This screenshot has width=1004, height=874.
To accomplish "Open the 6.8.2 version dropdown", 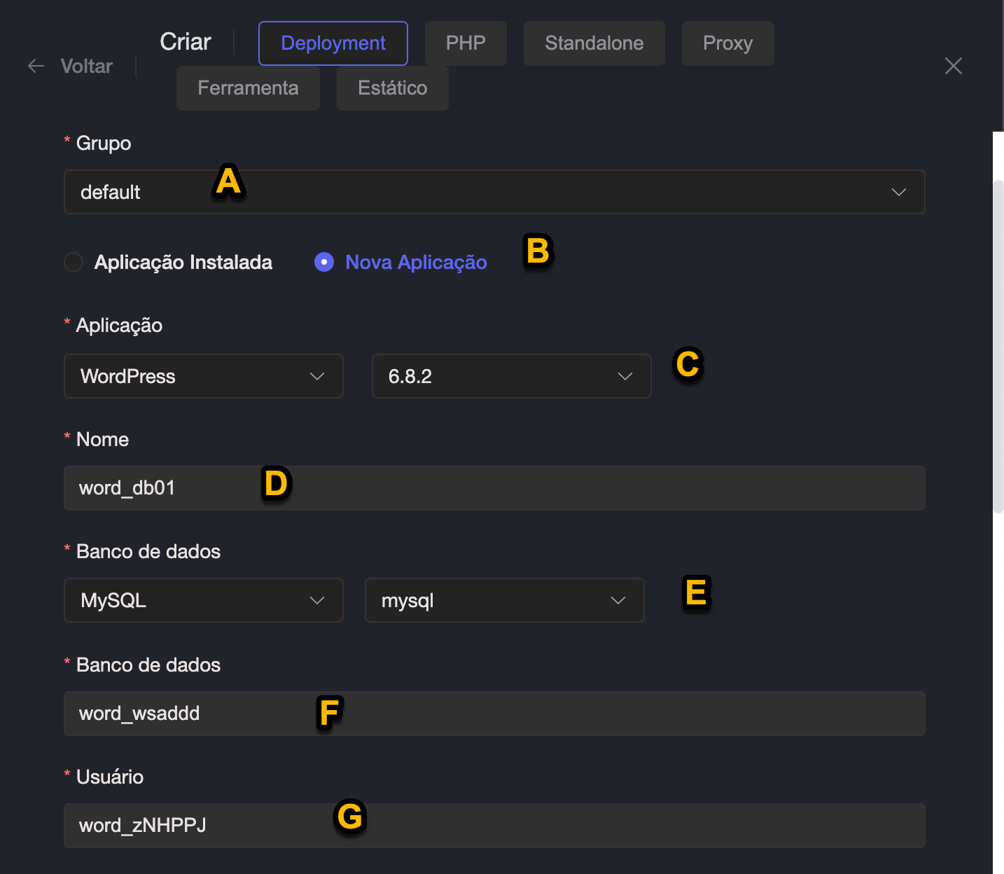I will pos(511,376).
